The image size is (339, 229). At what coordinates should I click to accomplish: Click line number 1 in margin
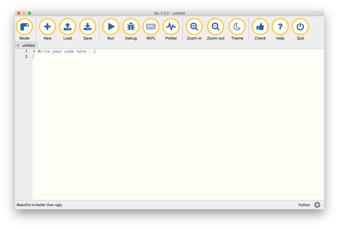26,51
